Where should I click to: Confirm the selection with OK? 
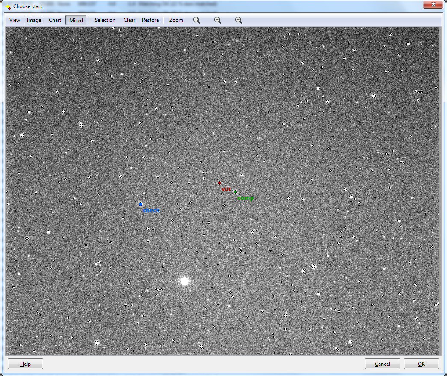tap(421, 364)
